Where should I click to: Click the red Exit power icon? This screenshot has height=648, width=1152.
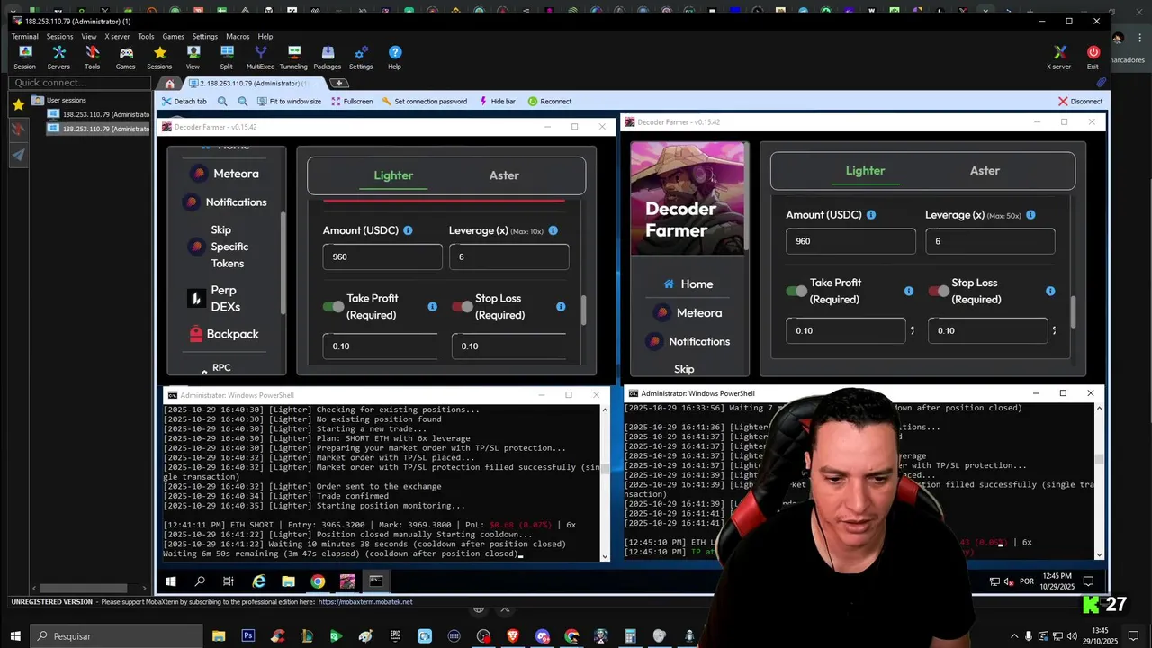1093,58
